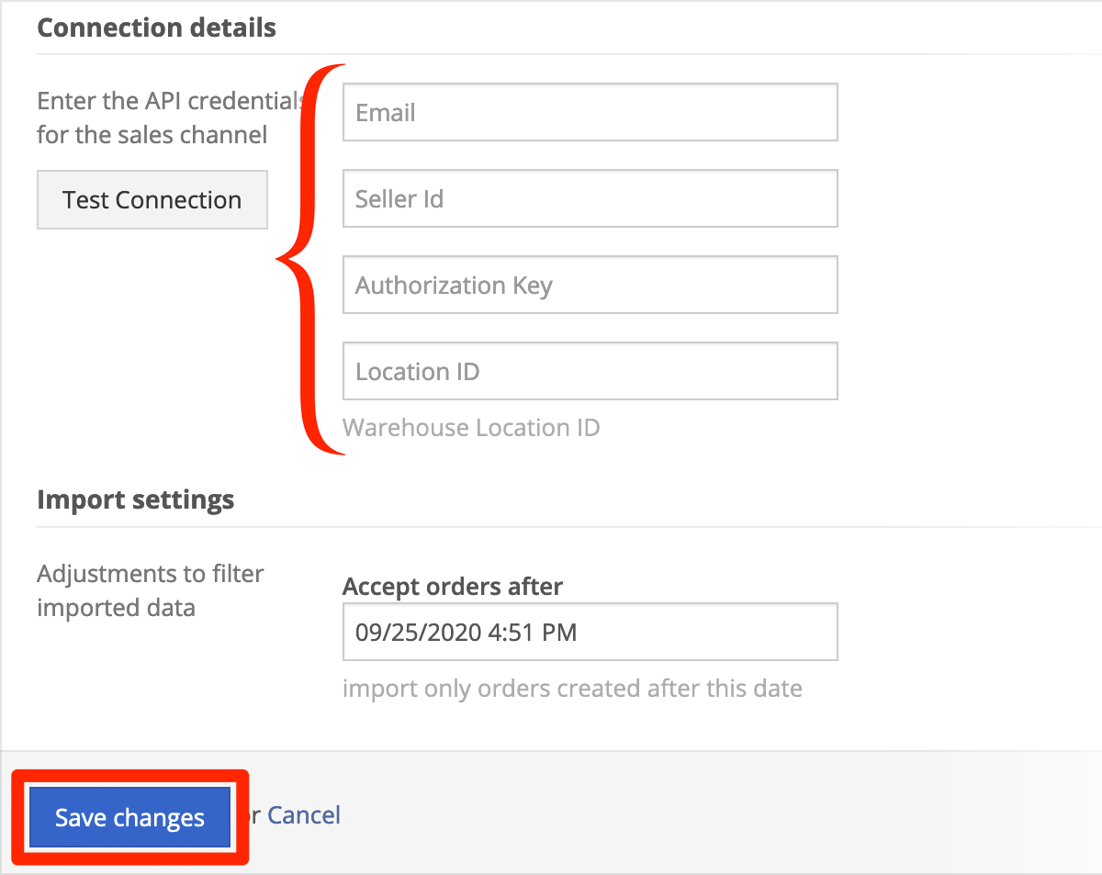Click the Location ID input field

tap(590, 371)
